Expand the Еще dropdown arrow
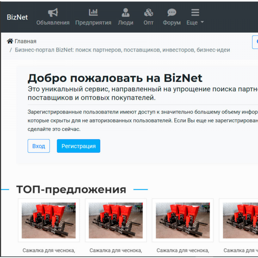258x258 pixels. click(x=202, y=22)
